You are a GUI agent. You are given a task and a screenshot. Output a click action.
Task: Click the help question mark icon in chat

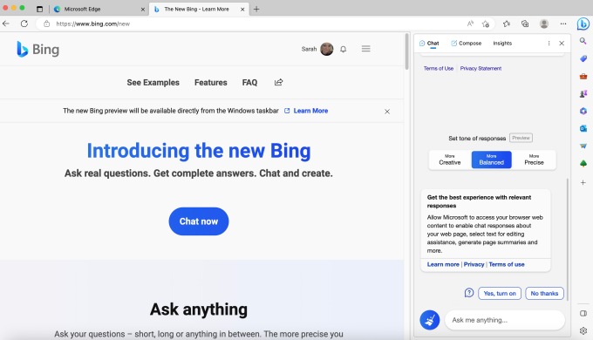point(469,293)
